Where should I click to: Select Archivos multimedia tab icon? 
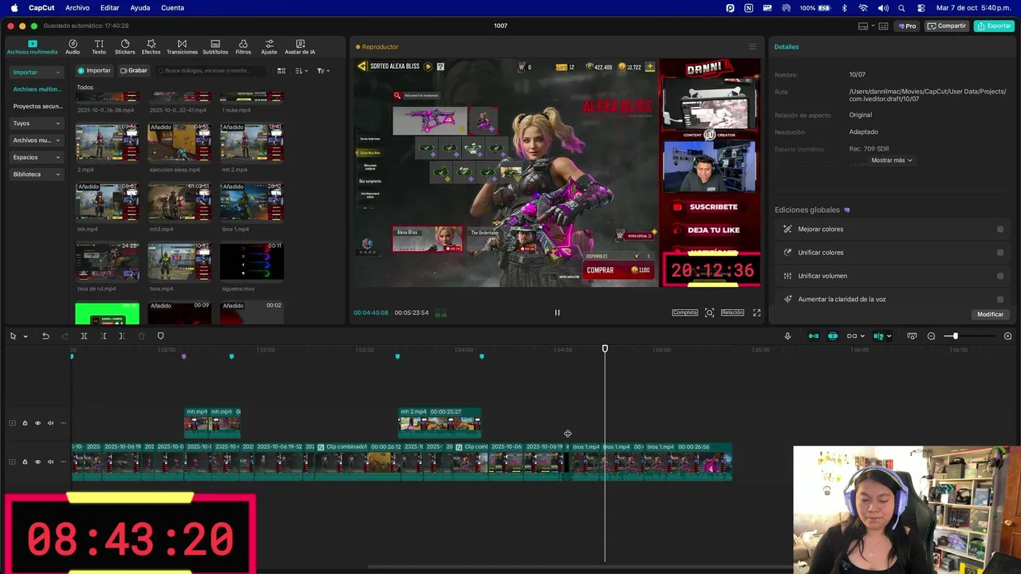point(32,44)
